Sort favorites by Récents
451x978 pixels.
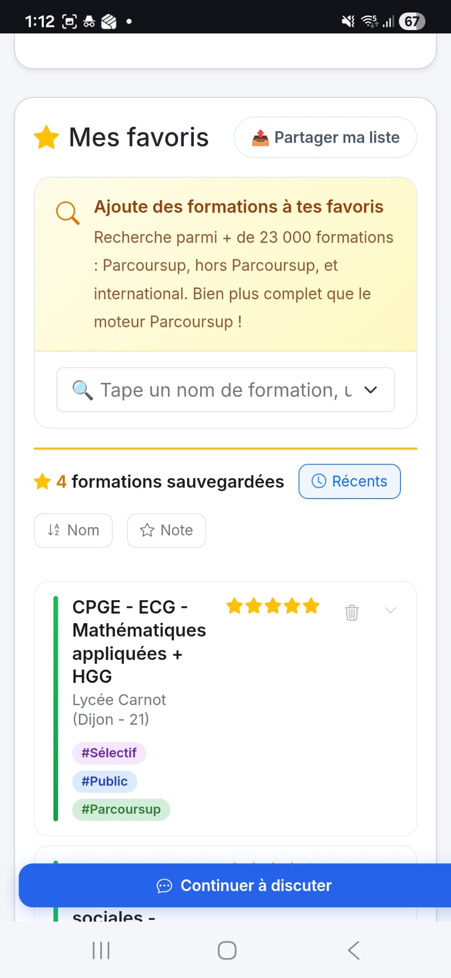(x=349, y=481)
